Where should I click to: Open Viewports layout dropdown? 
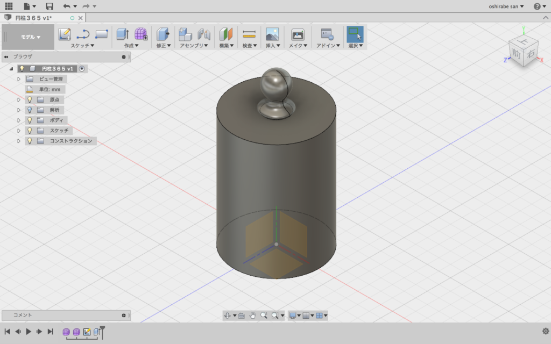[321, 316]
